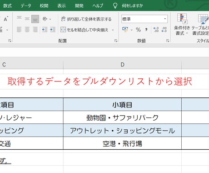Screen dimensions: 209x173
Task: Open テーブルとして書式設定 gallery
Action: click(x=200, y=24)
